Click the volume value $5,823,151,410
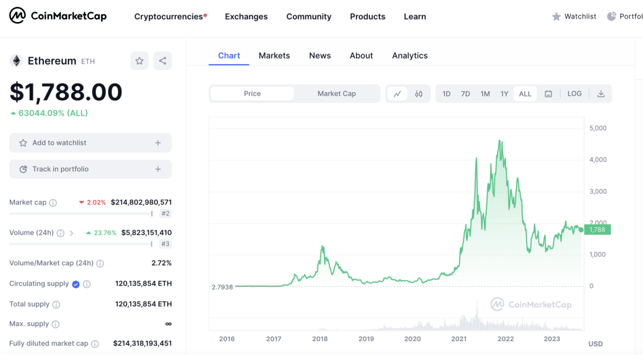This screenshot has height=355, width=643. 146,232
